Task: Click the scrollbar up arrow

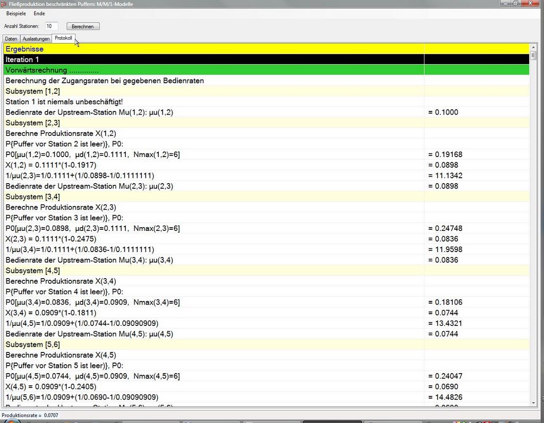Action: [533, 48]
